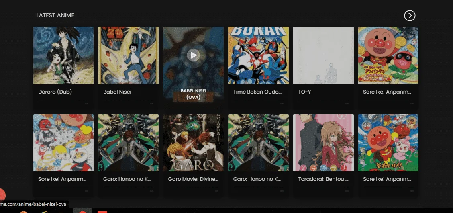This screenshot has width=453, height=213.
Task: Open the pale white TO-Y poster image
Action: (323, 55)
